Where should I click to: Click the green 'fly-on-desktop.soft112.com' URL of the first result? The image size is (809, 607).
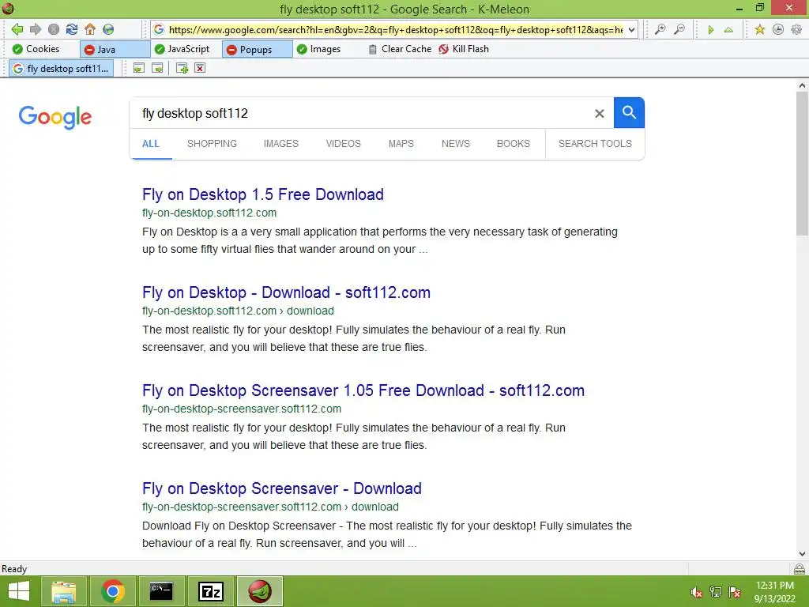pos(209,213)
